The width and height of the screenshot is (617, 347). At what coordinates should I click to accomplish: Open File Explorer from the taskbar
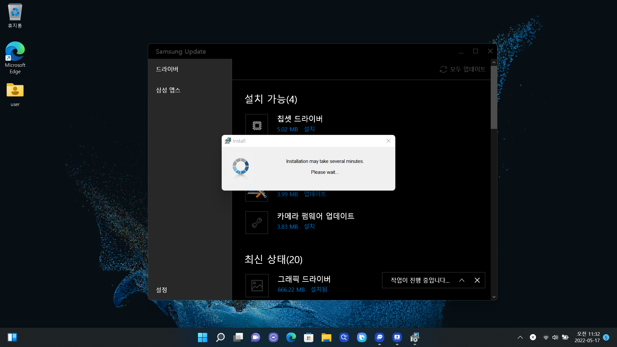coord(326,337)
